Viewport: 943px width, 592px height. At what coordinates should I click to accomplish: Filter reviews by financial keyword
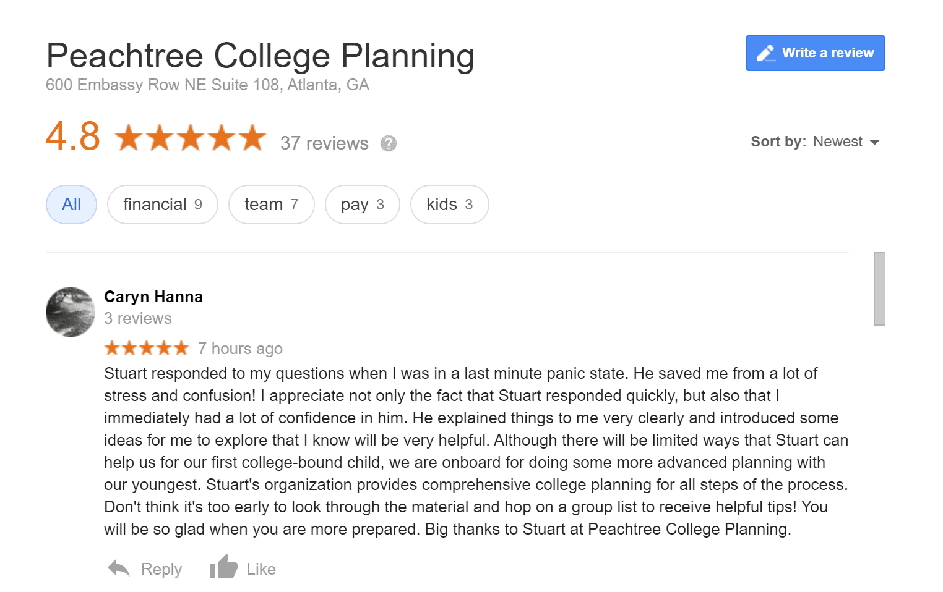pos(162,205)
